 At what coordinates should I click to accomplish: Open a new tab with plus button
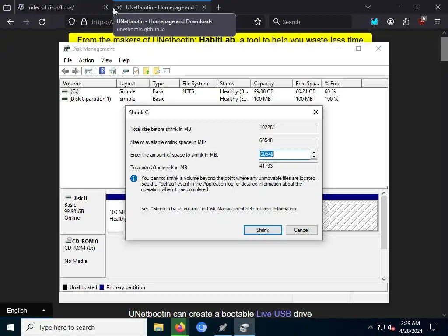[x=219, y=7]
